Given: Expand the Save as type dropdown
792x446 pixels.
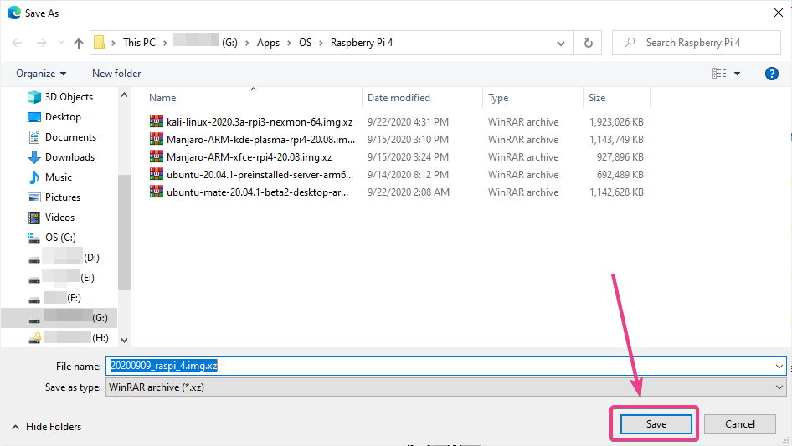Looking at the screenshot, I should (x=779, y=387).
